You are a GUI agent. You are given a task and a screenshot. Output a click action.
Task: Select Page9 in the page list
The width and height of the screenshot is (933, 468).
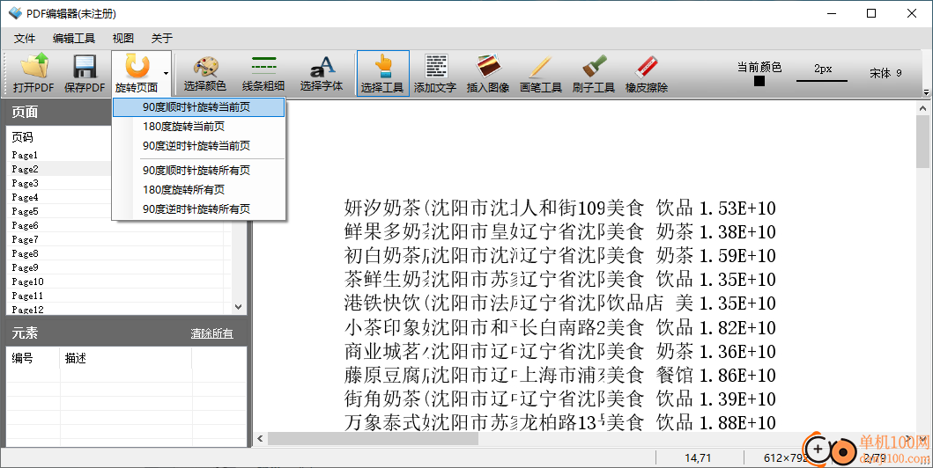(x=25, y=267)
